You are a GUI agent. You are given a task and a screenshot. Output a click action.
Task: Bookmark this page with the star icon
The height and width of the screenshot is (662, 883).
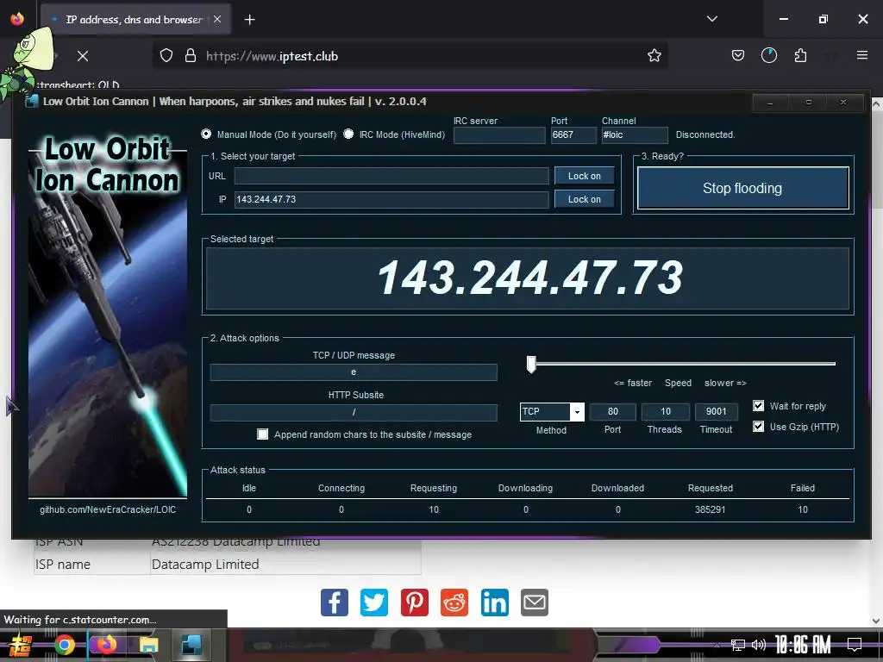pyautogui.click(x=654, y=56)
